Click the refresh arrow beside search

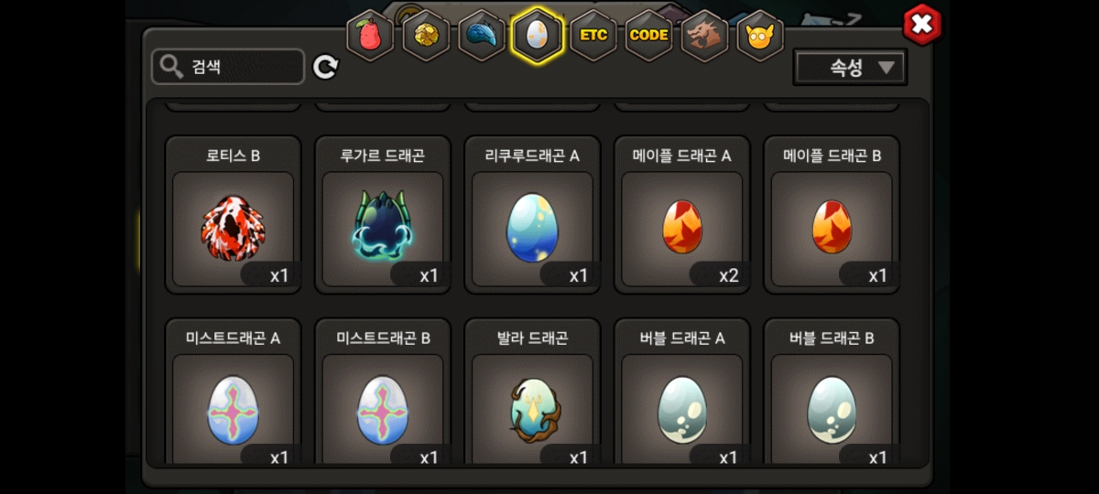coord(326,67)
